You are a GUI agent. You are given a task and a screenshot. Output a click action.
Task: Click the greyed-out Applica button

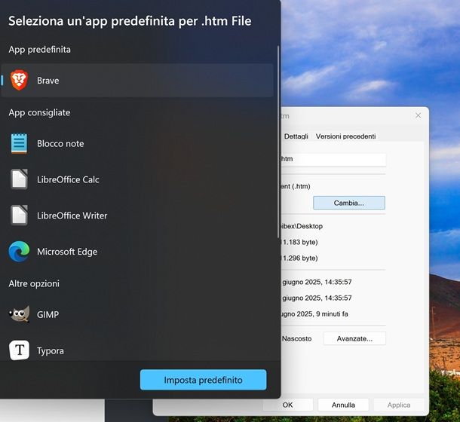point(399,405)
